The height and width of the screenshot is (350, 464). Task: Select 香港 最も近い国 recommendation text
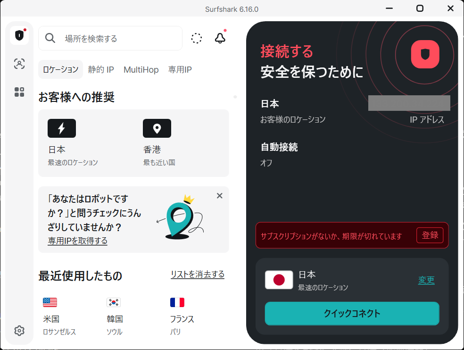(x=159, y=156)
